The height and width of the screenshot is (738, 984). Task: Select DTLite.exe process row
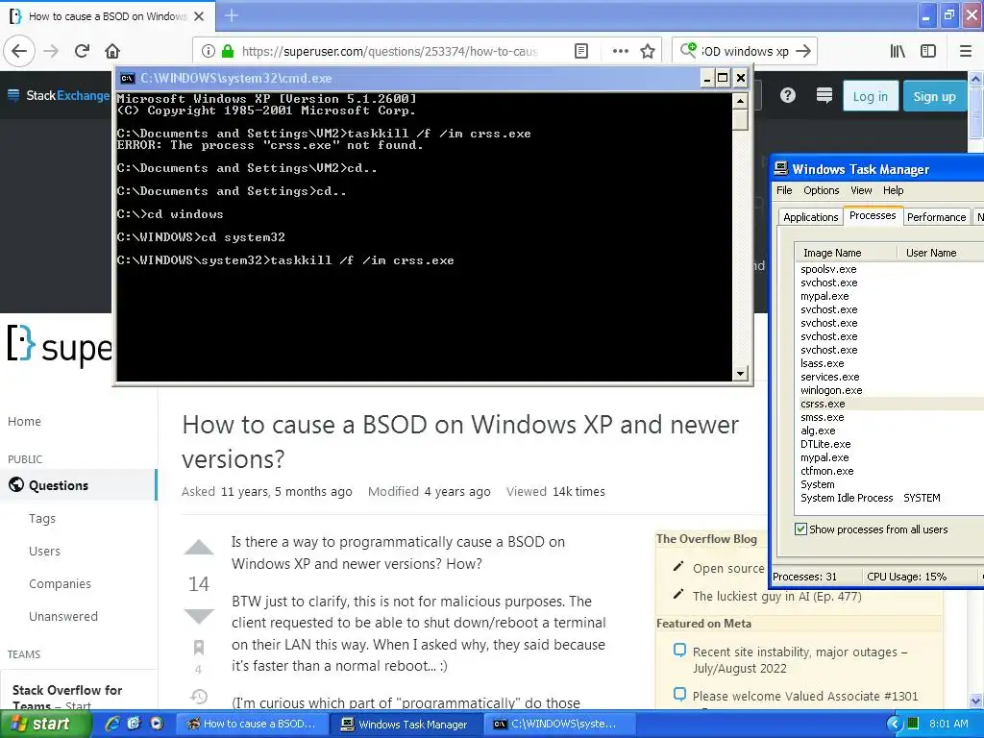(889, 444)
